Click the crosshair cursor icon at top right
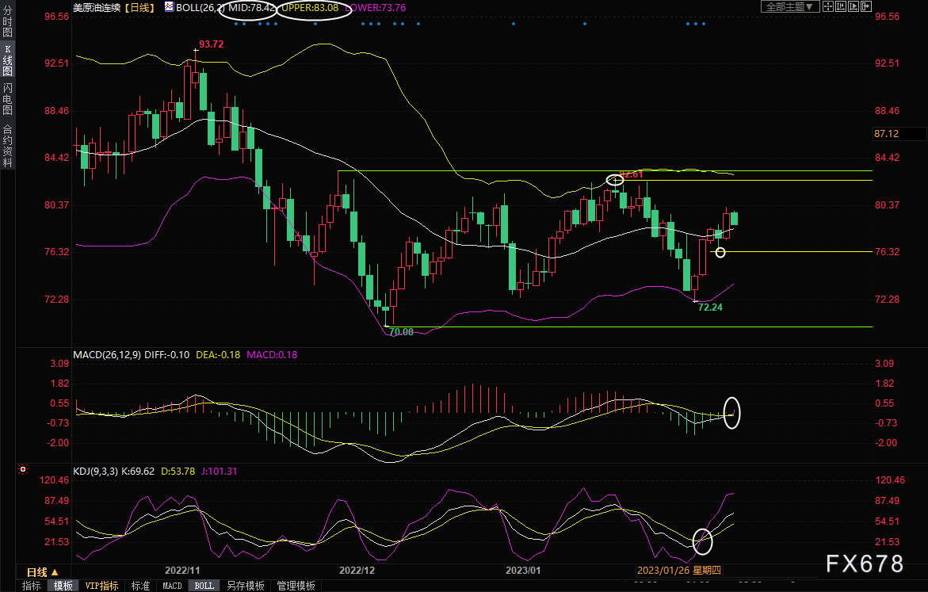The height and width of the screenshot is (592, 928). 828,6
